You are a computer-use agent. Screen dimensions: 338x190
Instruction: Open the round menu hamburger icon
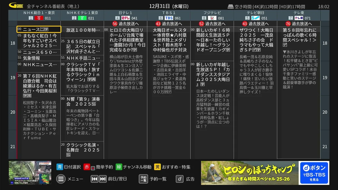pyautogui.click(x=61, y=179)
